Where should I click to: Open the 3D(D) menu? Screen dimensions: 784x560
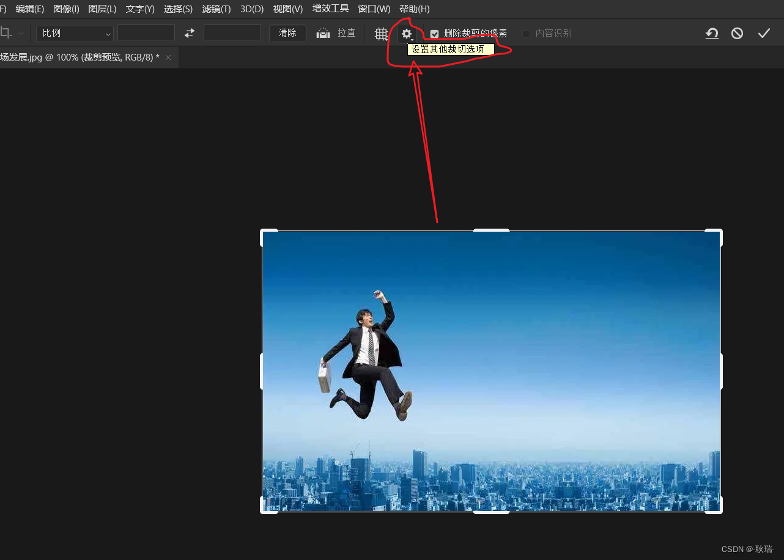point(252,9)
